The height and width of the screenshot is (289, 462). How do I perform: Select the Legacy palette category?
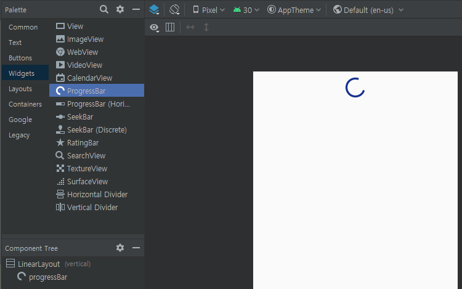tap(19, 135)
